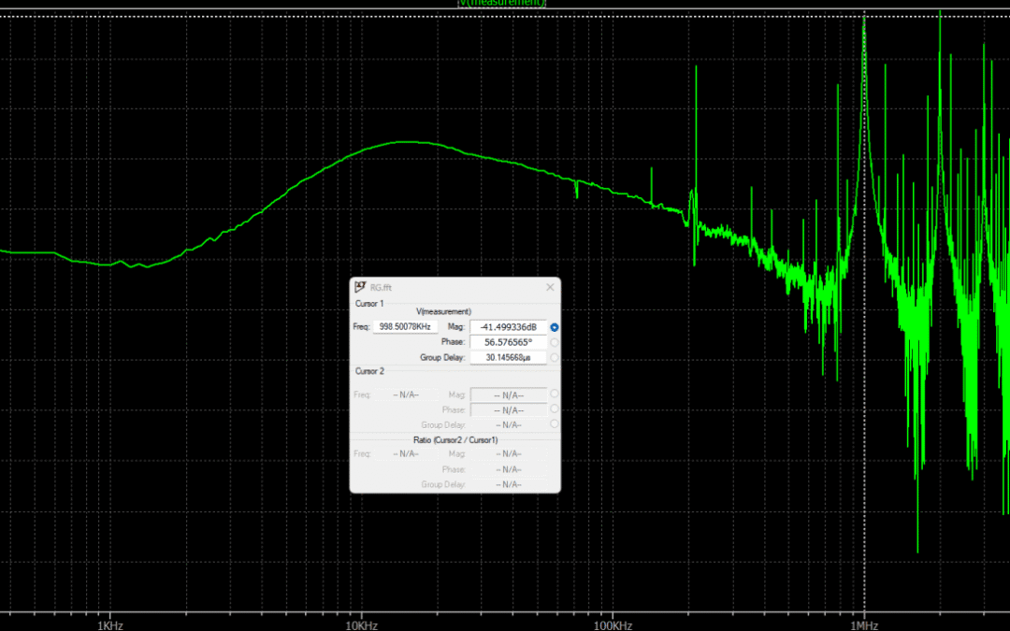Click the 1MHz frequency axis label
The width and height of the screenshot is (1010, 631).
[865, 624]
